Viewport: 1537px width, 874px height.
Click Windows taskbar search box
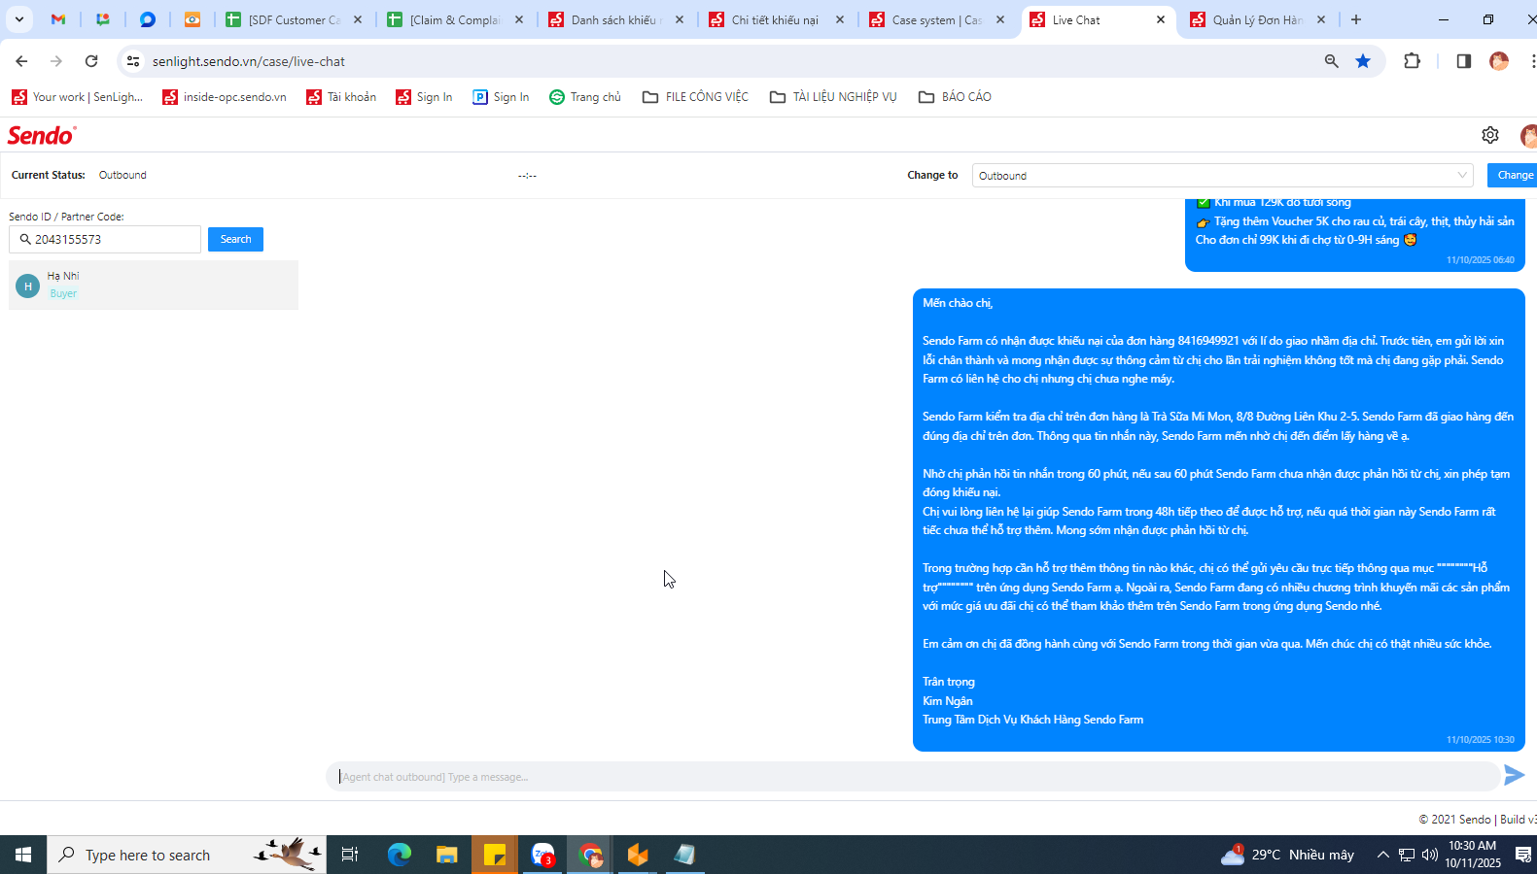click(187, 855)
